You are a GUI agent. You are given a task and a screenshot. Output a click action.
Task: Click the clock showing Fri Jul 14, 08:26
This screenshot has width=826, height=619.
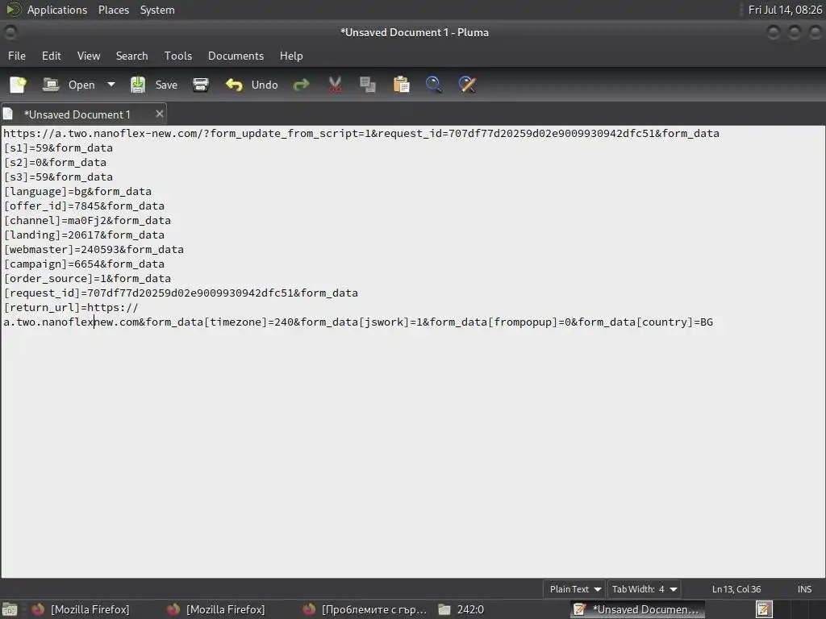pos(785,10)
